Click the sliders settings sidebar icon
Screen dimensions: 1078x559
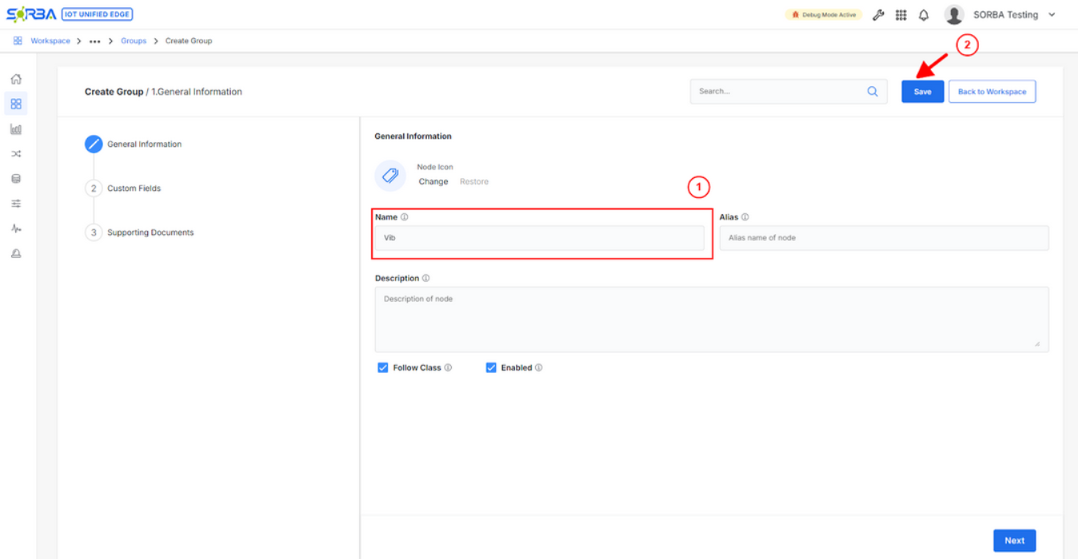click(x=15, y=204)
